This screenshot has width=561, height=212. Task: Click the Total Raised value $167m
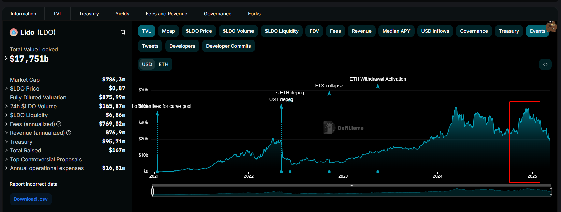point(117,150)
